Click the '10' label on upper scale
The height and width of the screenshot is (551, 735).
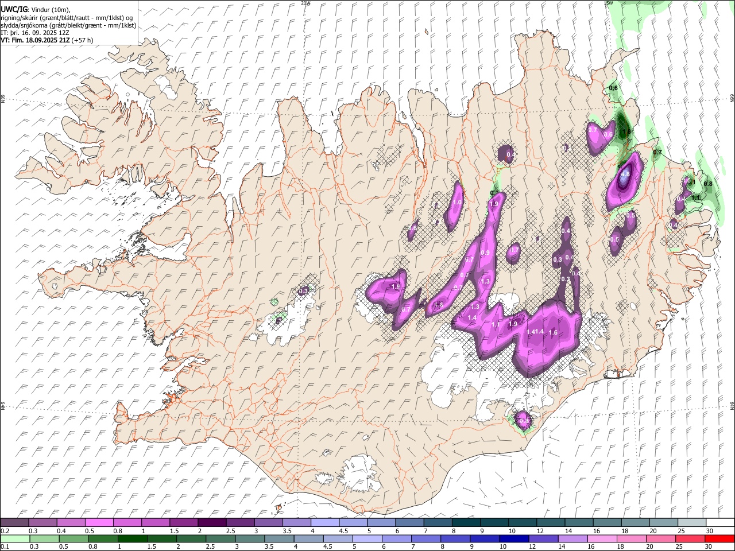pyautogui.click(x=512, y=531)
